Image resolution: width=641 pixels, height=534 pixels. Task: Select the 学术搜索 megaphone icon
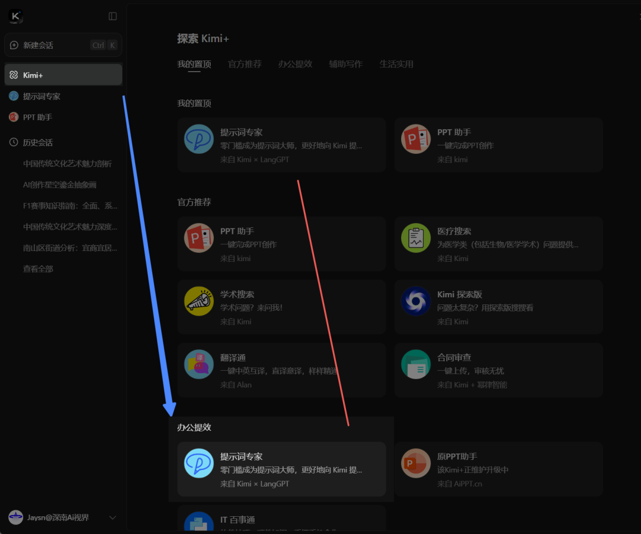tap(199, 301)
